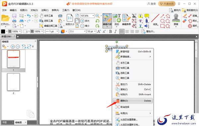Click the black fill color swatch
Viewport: 199px width, 126px height.
3,31
